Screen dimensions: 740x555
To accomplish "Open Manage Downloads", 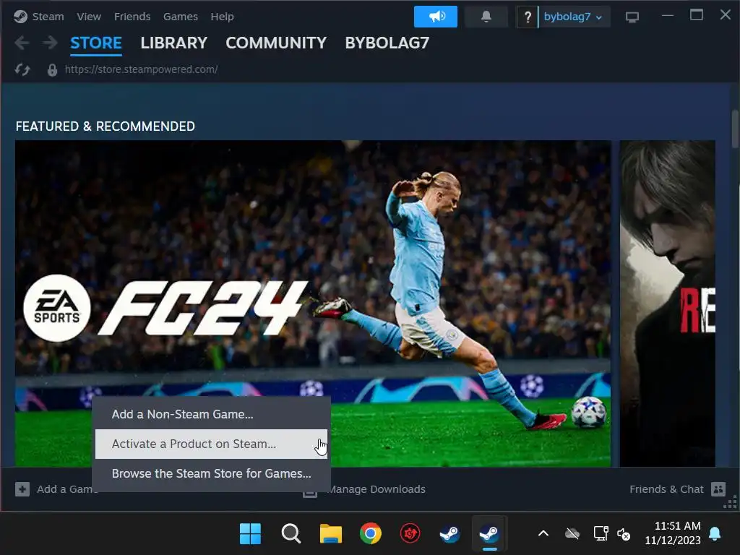I will [x=377, y=489].
